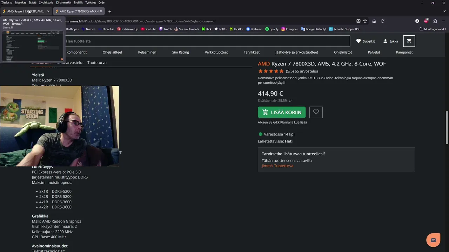Expand Muut kirjanmerkit bookmarks folder
Screen dimensions: 449x252
click(x=433, y=29)
